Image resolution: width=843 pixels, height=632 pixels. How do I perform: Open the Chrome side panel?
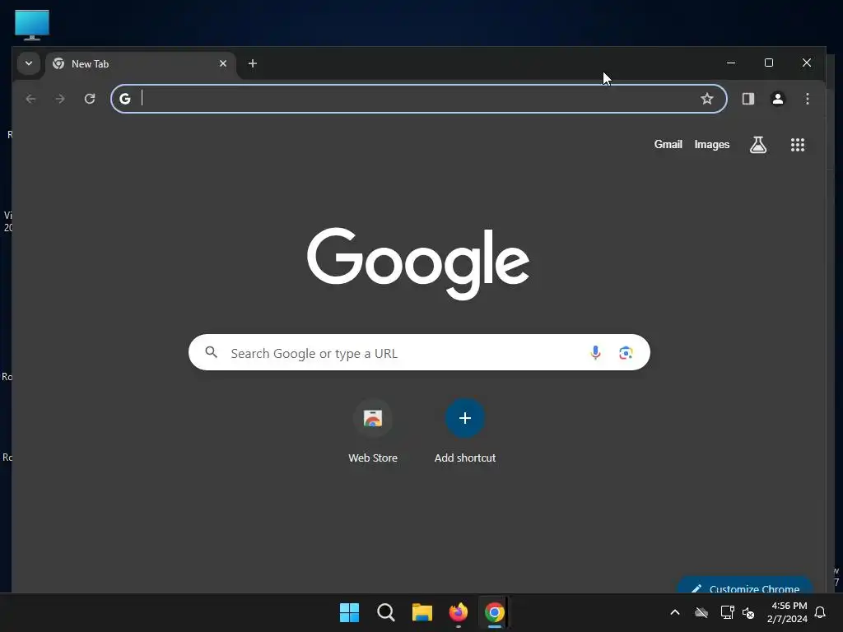click(748, 99)
